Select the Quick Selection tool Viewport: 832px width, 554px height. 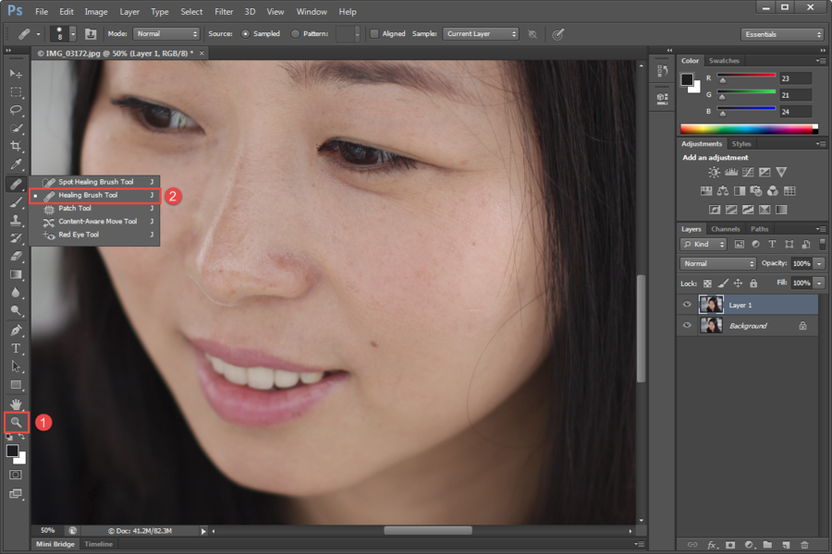16,128
